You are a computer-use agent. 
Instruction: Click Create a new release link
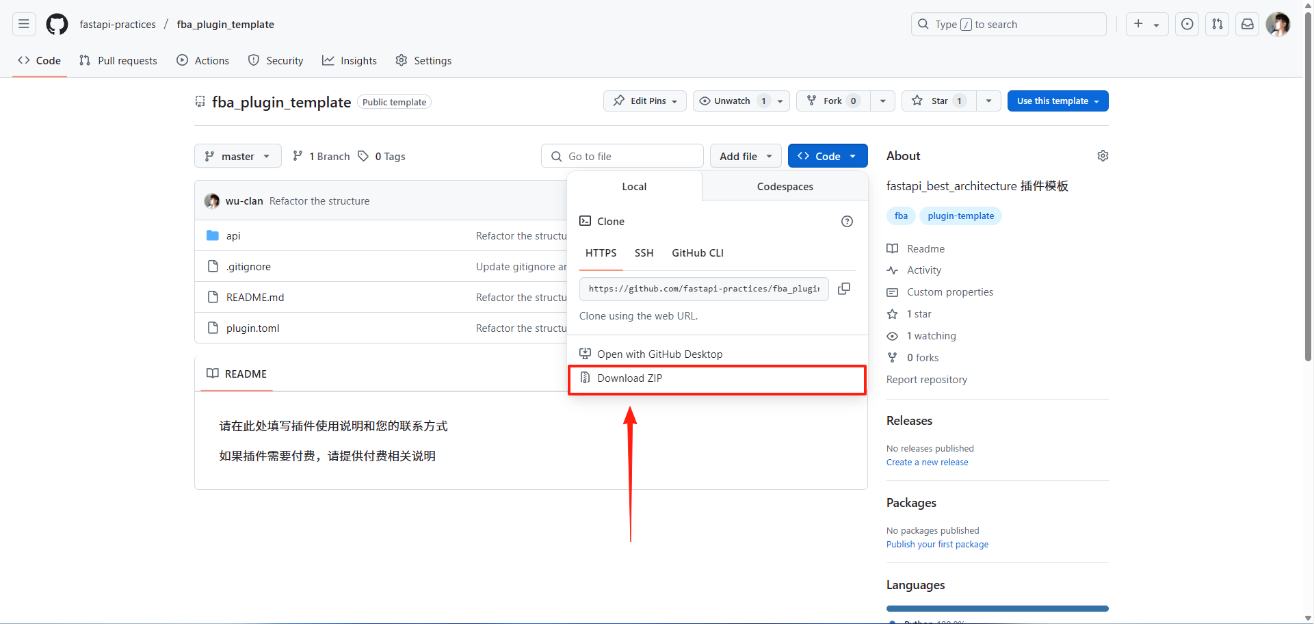pyautogui.click(x=927, y=463)
